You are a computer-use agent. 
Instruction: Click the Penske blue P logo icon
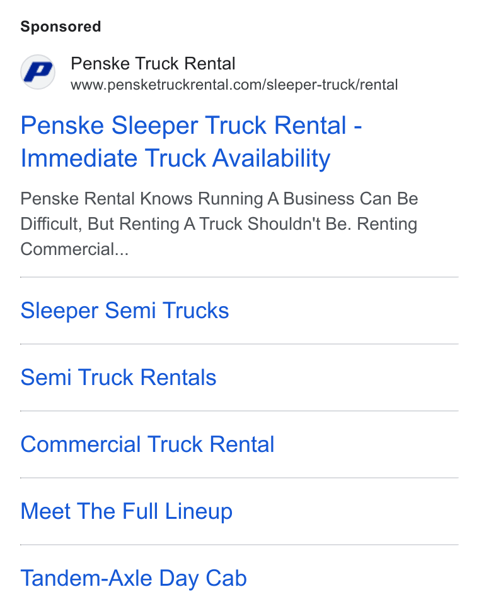(x=38, y=72)
